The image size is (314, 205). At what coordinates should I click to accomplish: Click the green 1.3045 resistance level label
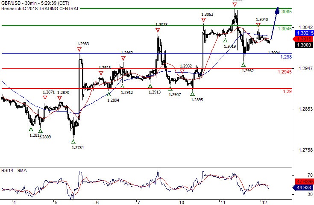[285, 29]
